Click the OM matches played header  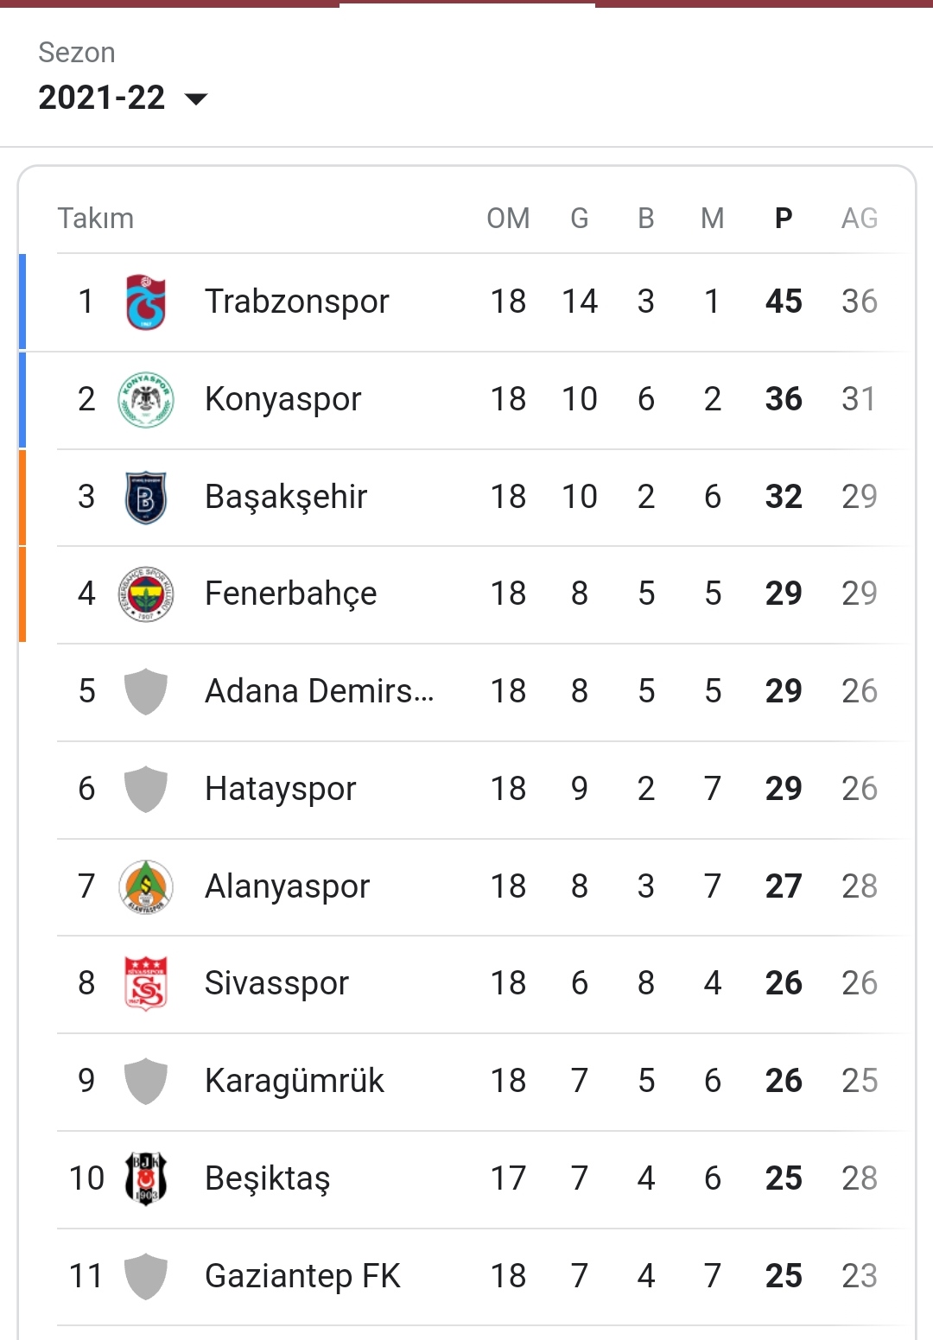click(x=508, y=218)
